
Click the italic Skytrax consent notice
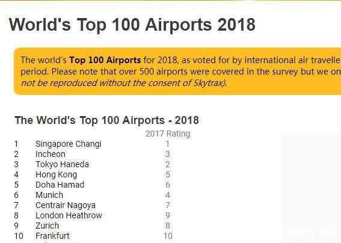click(x=124, y=83)
